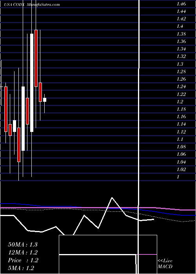The height and width of the screenshot is (274, 196).
Task: Click the 1.02 price axis label
Action: point(181,169)
